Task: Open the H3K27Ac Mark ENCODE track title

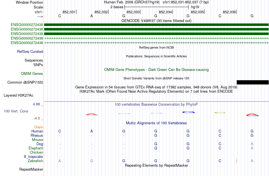Action: tap(156, 92)
